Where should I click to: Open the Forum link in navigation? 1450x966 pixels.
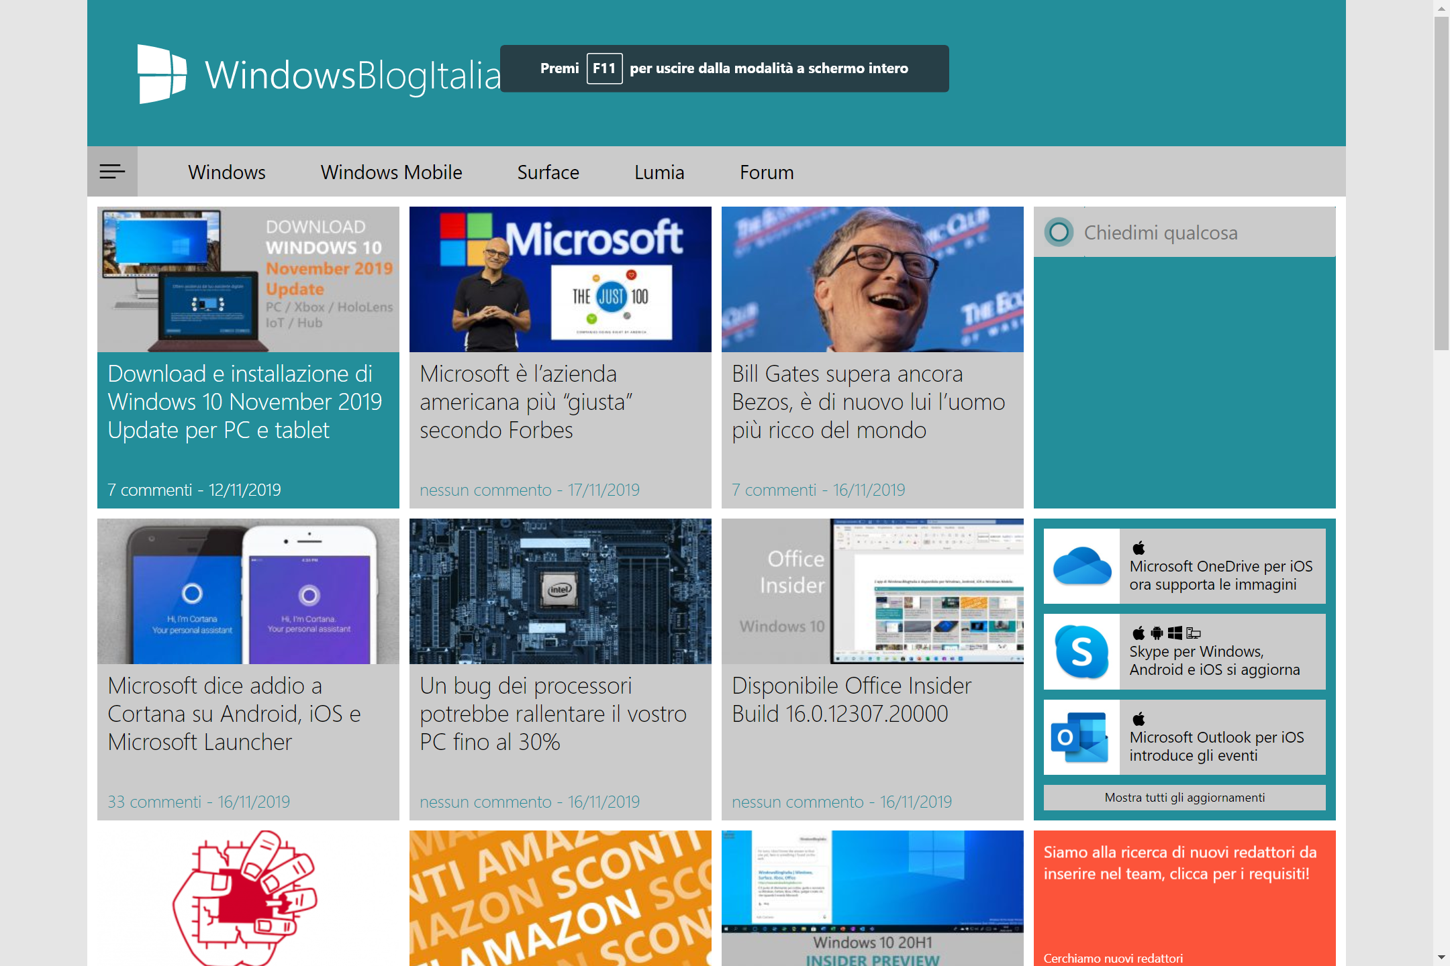coord(767,172)
